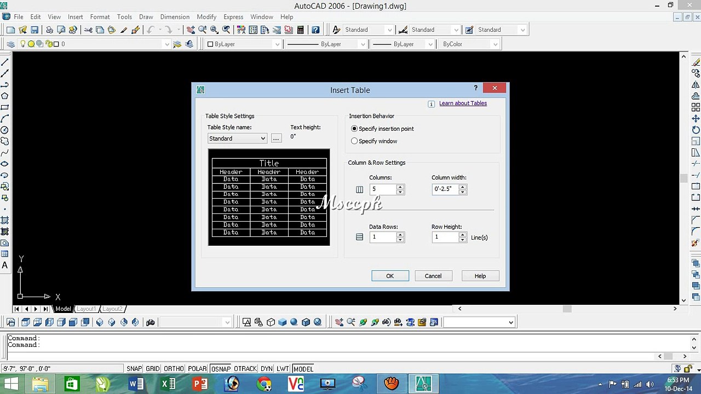Click the Columns count input field

click(x=383, y=189)
